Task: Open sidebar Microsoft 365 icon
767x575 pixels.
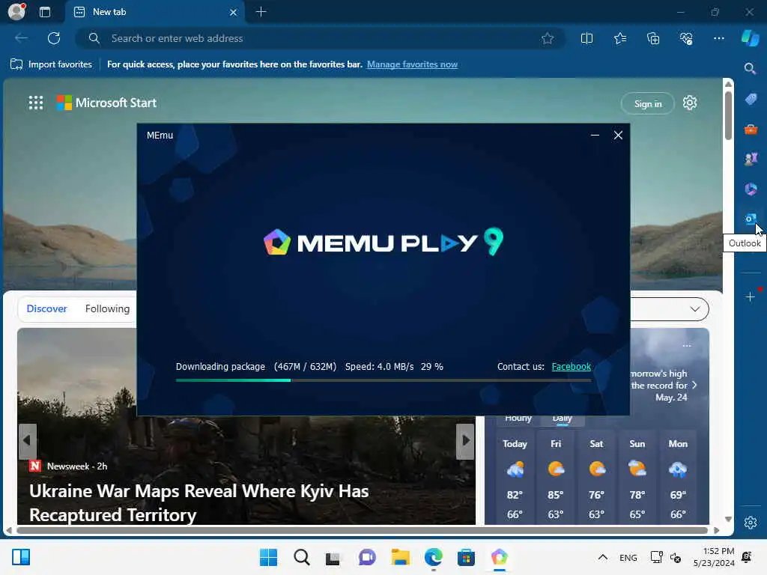Action: point(751,189)
